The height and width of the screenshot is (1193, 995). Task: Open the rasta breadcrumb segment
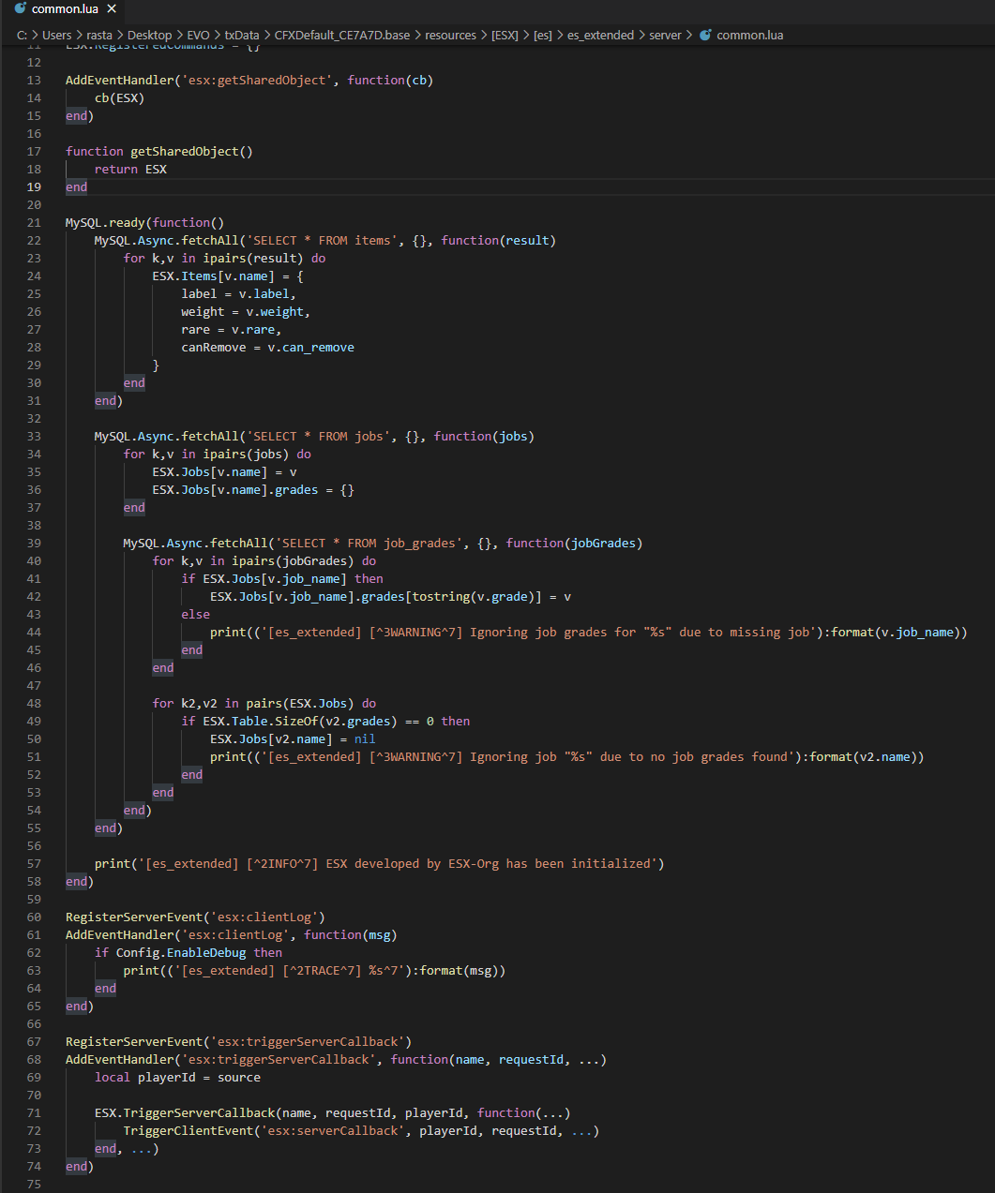(99, 36)
